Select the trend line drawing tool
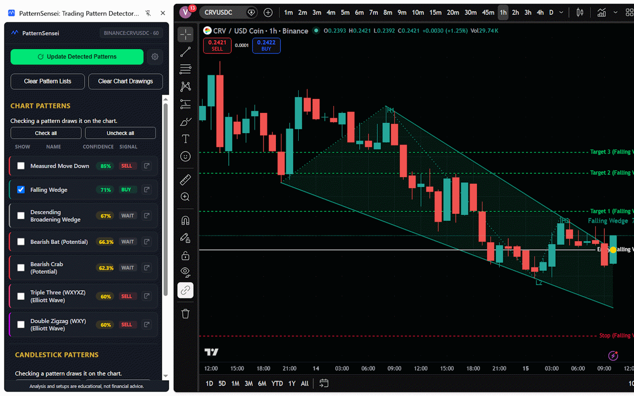Viewport: 634px width, 396px height. pyautogui.click(x=185, y=52)
